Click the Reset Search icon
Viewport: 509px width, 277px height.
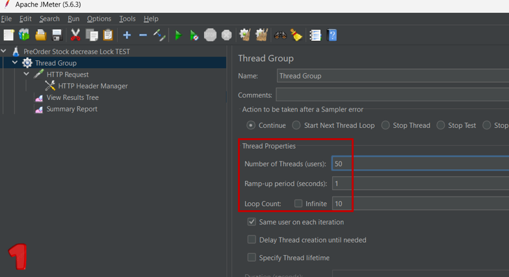point(296,35)
